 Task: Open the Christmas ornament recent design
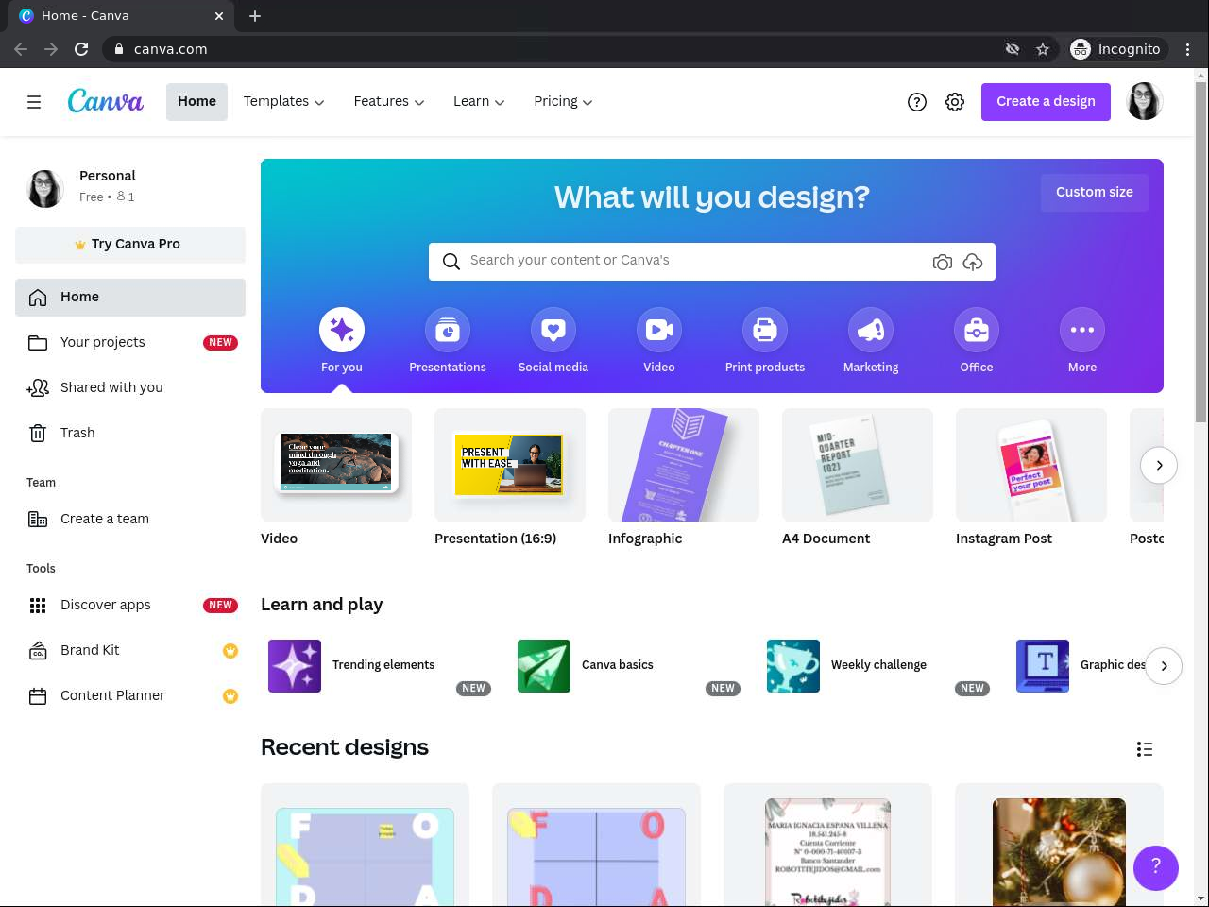1059,845
